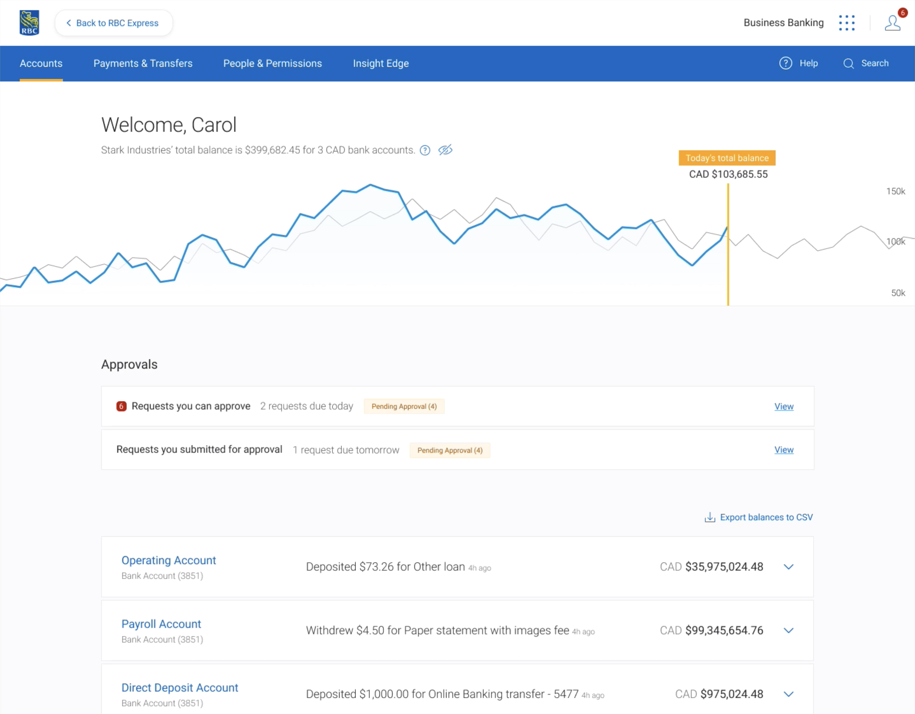The image size is (915, 714).
Task: Click 'Withdrew $4.50 for Paper statement' text
Action: pos(438,630)
